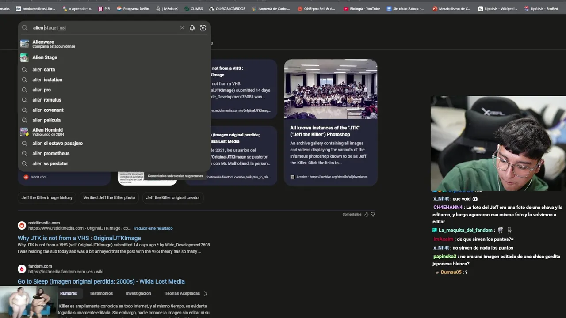Open the 'Sin título 2.docx' bookmark

click(x=405, y=8)
